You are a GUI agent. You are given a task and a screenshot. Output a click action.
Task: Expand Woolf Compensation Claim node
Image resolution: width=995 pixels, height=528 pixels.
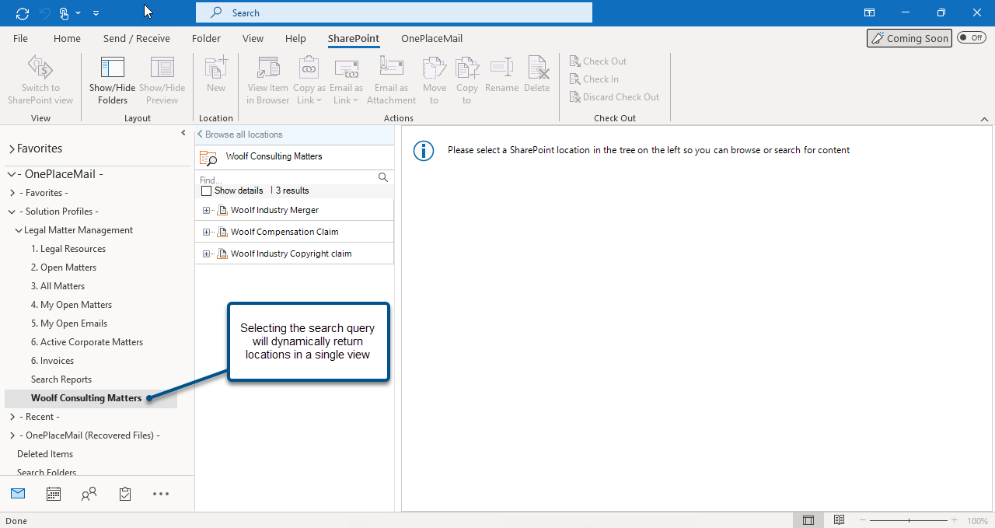pos(206,232)
